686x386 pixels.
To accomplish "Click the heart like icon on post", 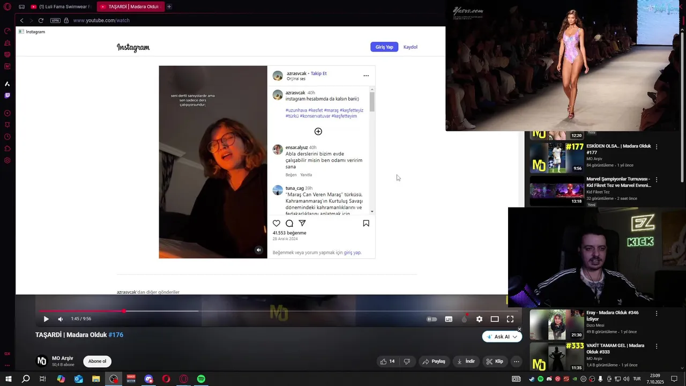I will coord(277,223).
